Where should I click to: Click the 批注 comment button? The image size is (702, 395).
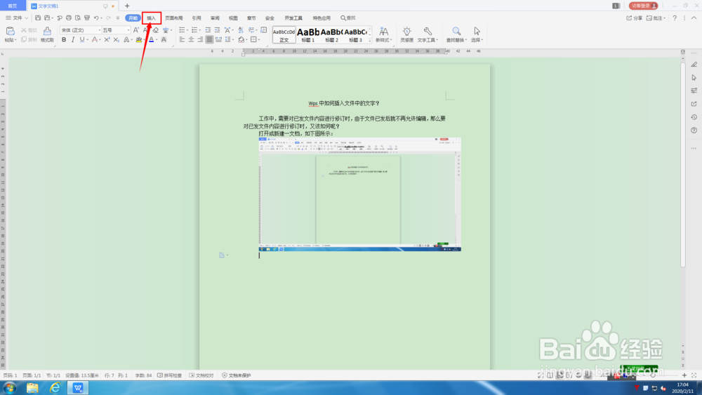[656, 18]
